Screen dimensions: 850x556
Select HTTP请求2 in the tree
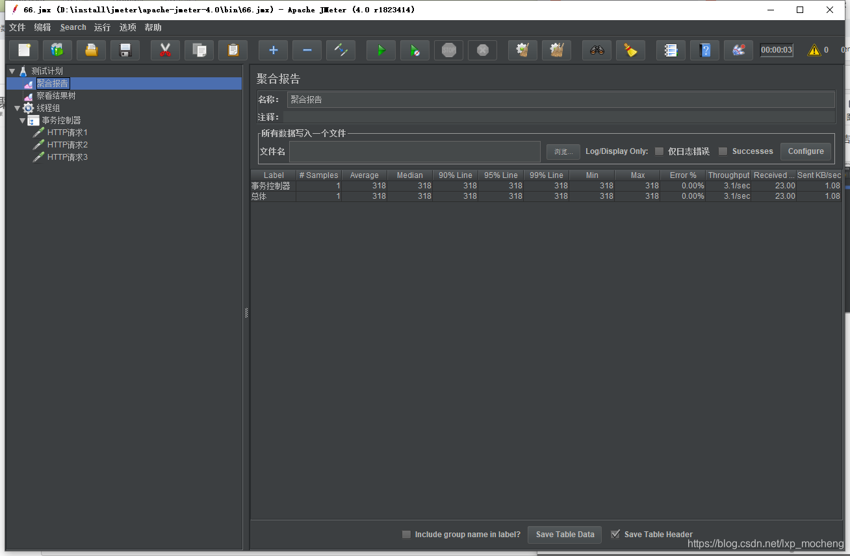68,145
